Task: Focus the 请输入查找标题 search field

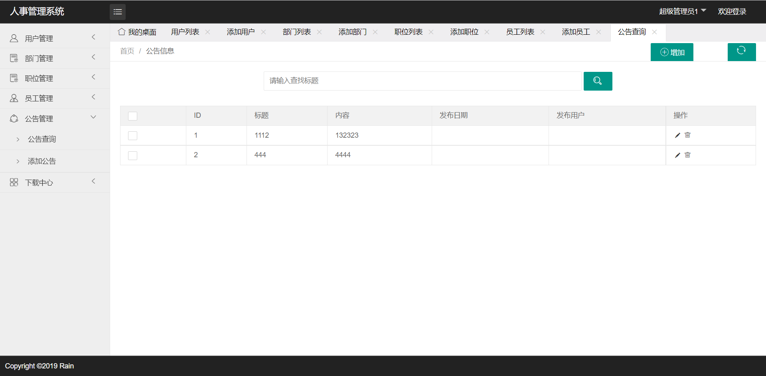Action: coord(422,81)
